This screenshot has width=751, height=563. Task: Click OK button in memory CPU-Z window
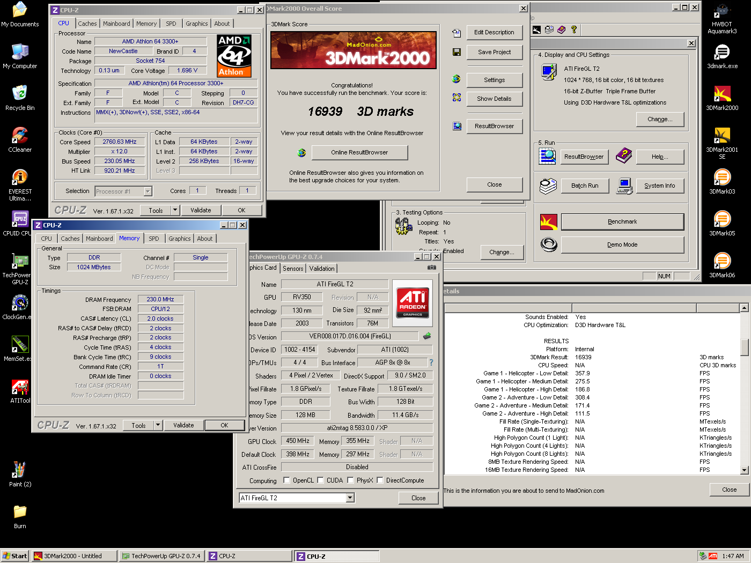coord(224,425)
